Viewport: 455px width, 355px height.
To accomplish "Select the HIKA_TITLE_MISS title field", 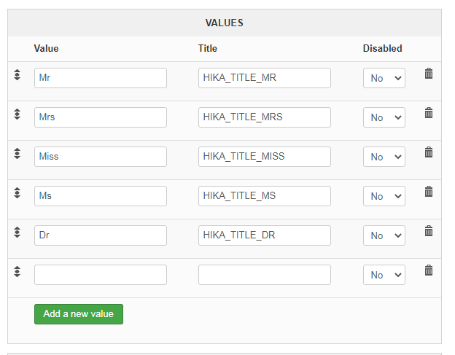I will [265, 157].
